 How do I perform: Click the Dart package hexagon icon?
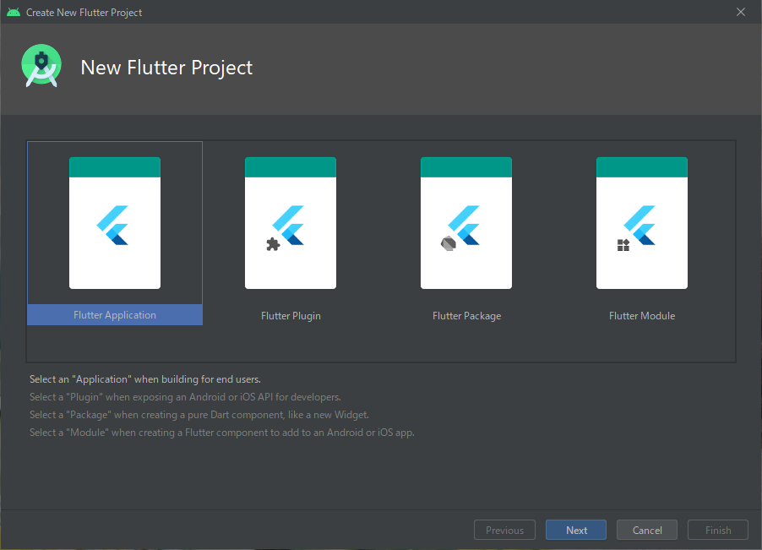pos(448,243)
